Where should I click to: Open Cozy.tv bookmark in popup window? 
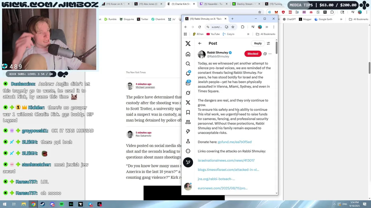point(228,34)
